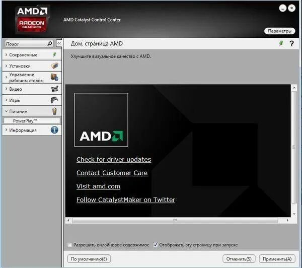Viewport: 302px width, 268px height.
Task: Collapse the Питание section chevron
Action: [6, 111]
